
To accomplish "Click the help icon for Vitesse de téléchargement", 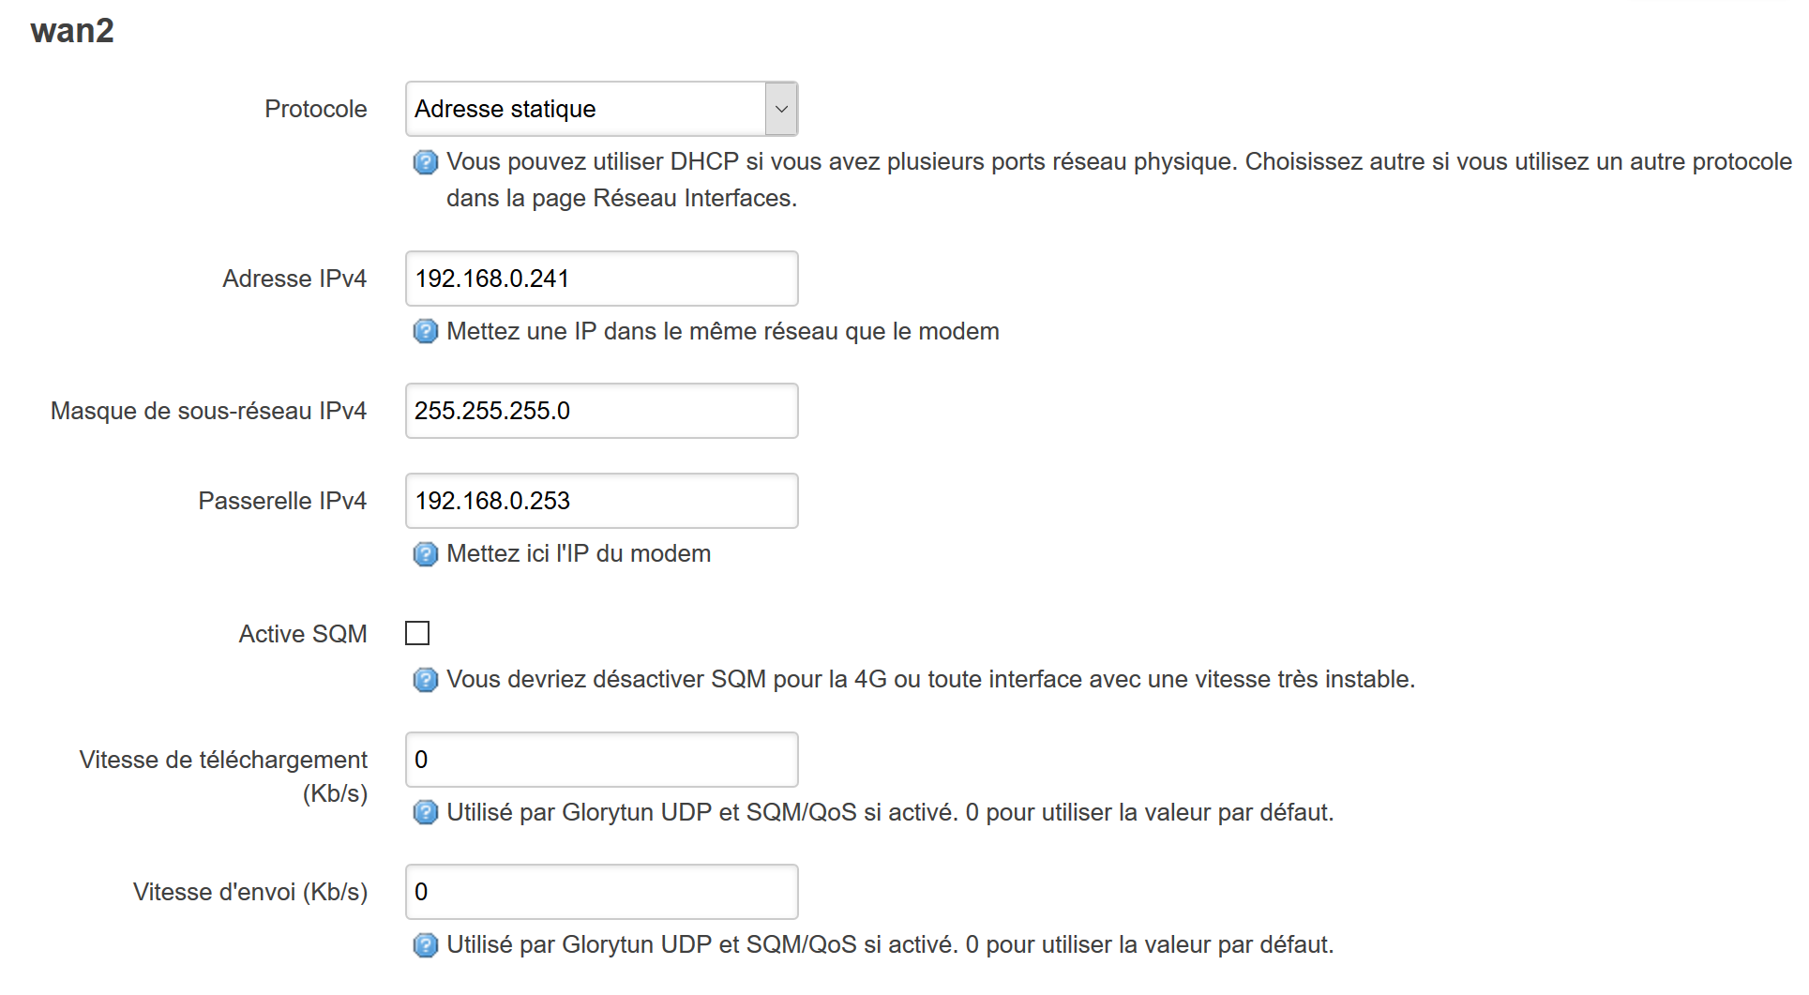I will tap(425, 813).
